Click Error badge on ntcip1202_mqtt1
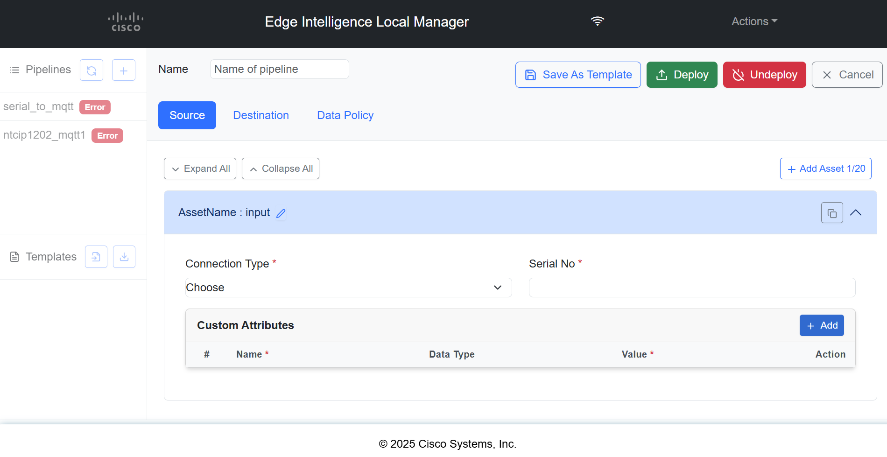This screenshot has height=457, width=887. pyautogui.click(x=107, y=135)
